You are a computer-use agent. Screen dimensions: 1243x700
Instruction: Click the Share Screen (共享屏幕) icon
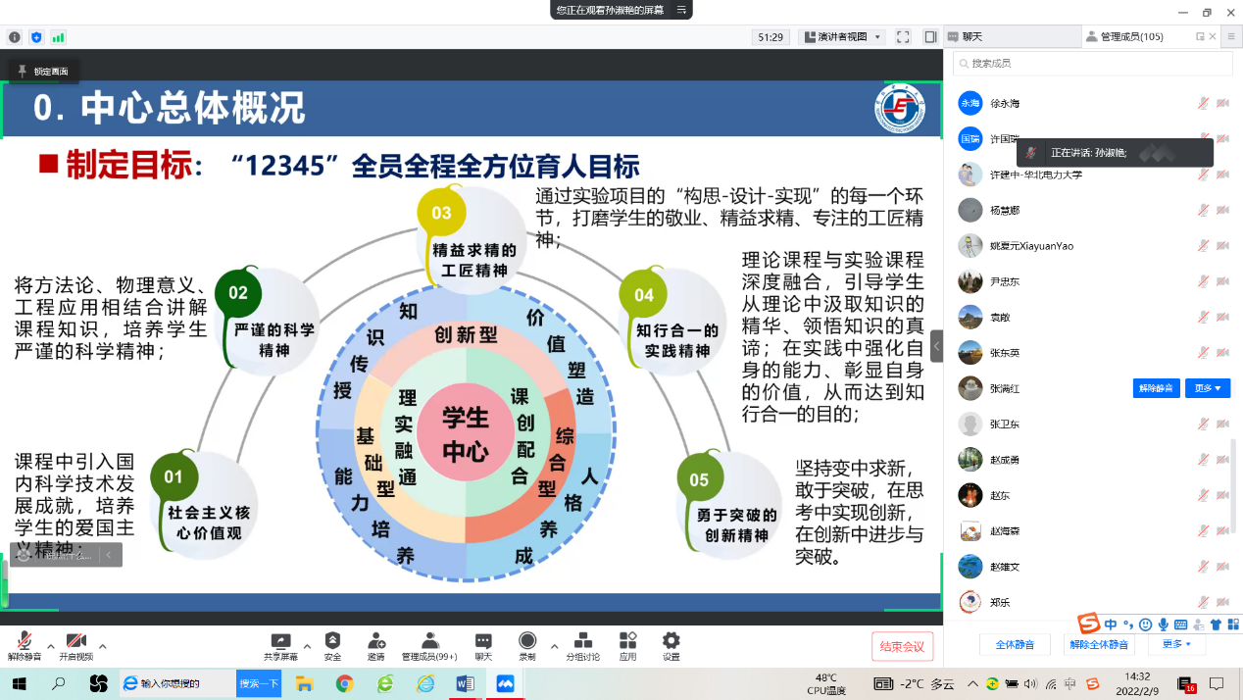(x=280, y=641)
